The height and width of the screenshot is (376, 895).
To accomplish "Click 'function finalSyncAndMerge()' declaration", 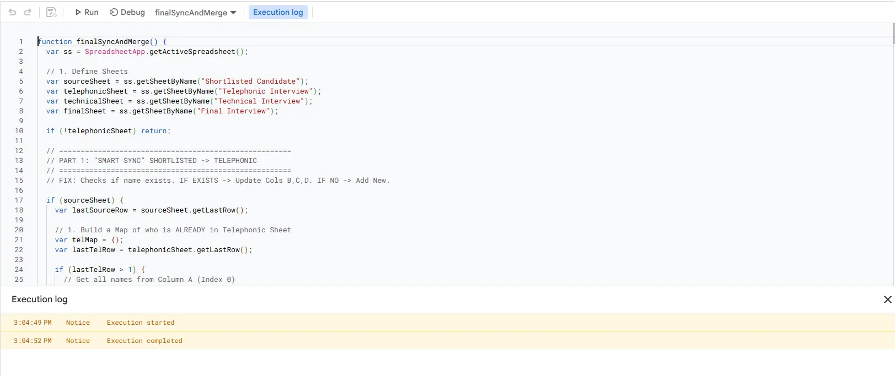I will coord(102,42).
